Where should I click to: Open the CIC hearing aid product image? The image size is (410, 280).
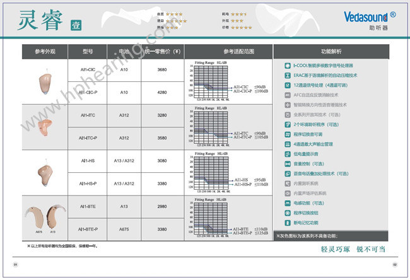[45, 83]
